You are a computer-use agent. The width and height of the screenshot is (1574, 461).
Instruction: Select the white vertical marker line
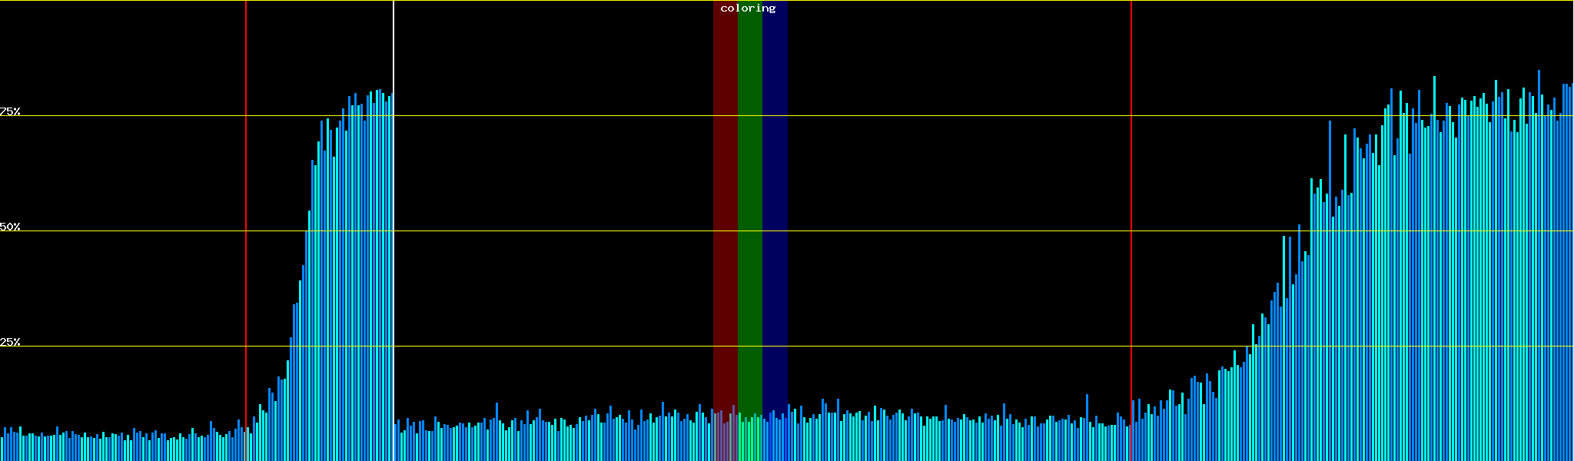[393, 230]
